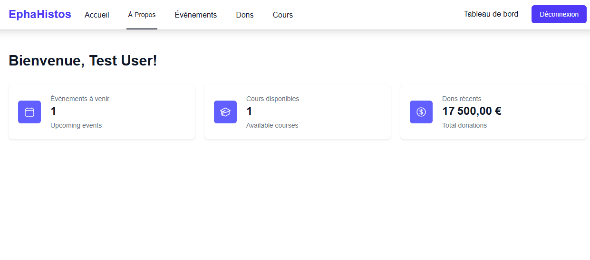The image size is (590, 260).
Task: Click the 17 500,00 € amount
Action: (472, 111)
